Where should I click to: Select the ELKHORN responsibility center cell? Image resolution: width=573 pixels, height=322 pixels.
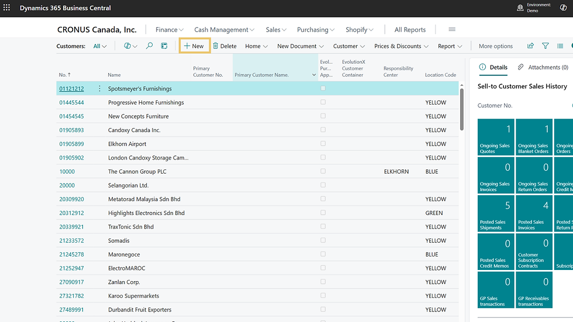pyautogui.click(x=396, y=171)
